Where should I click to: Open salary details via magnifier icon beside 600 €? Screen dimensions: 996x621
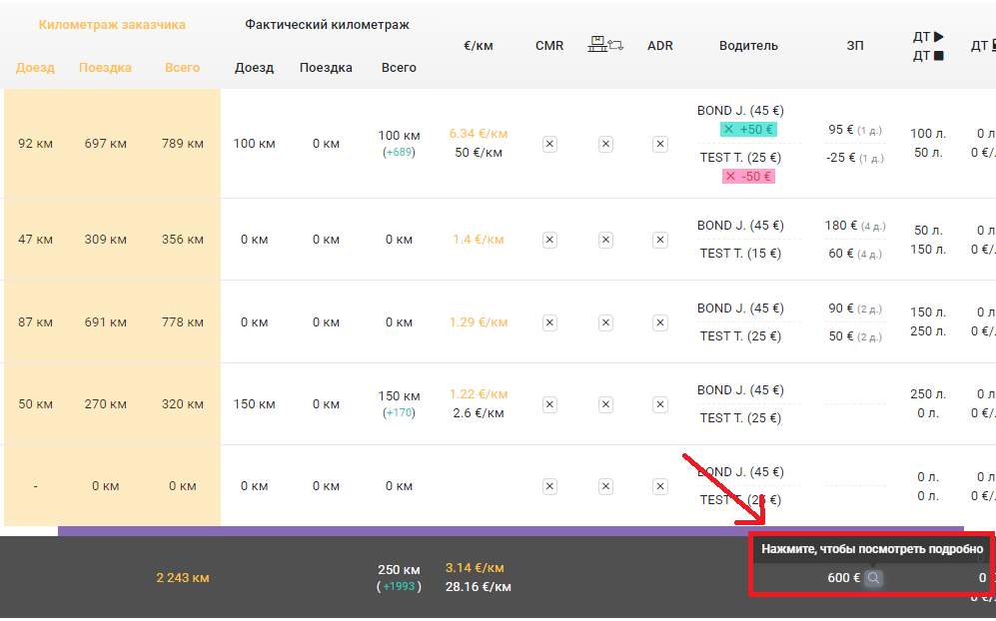point(873,578)
